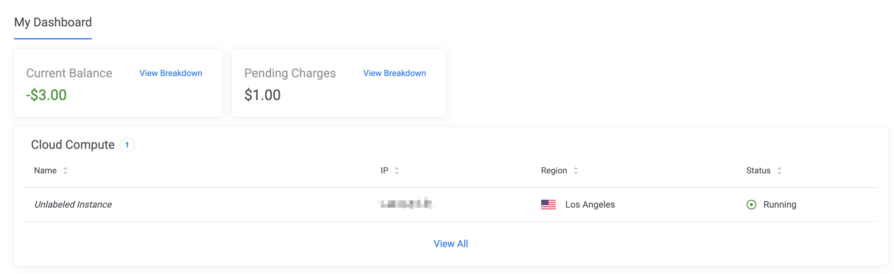Click the Cloud Compute count badge
894x274 pixels.
127,145
